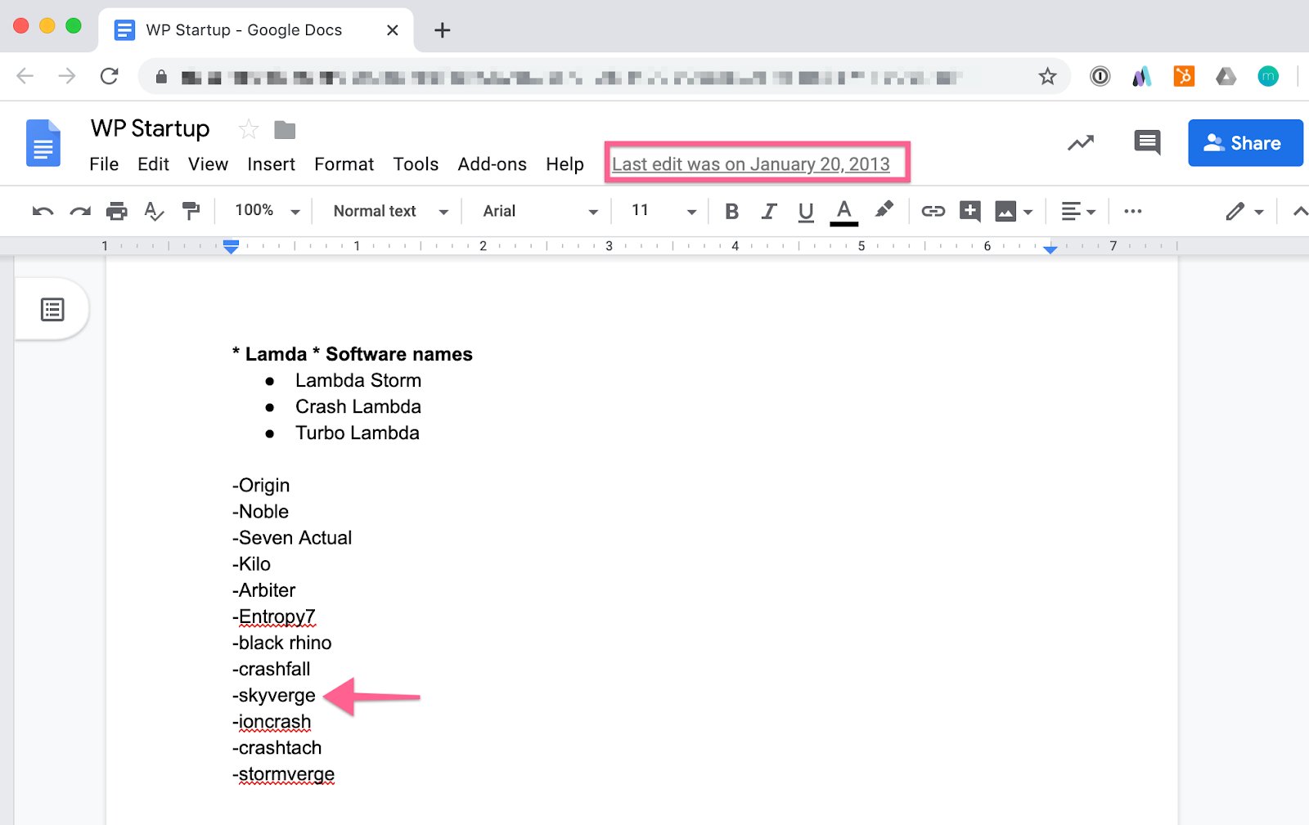Click the pencil Editing mode icon
Image resolution: width=1309 pixels, height=825 pixels.
(x=1235, y=212)
